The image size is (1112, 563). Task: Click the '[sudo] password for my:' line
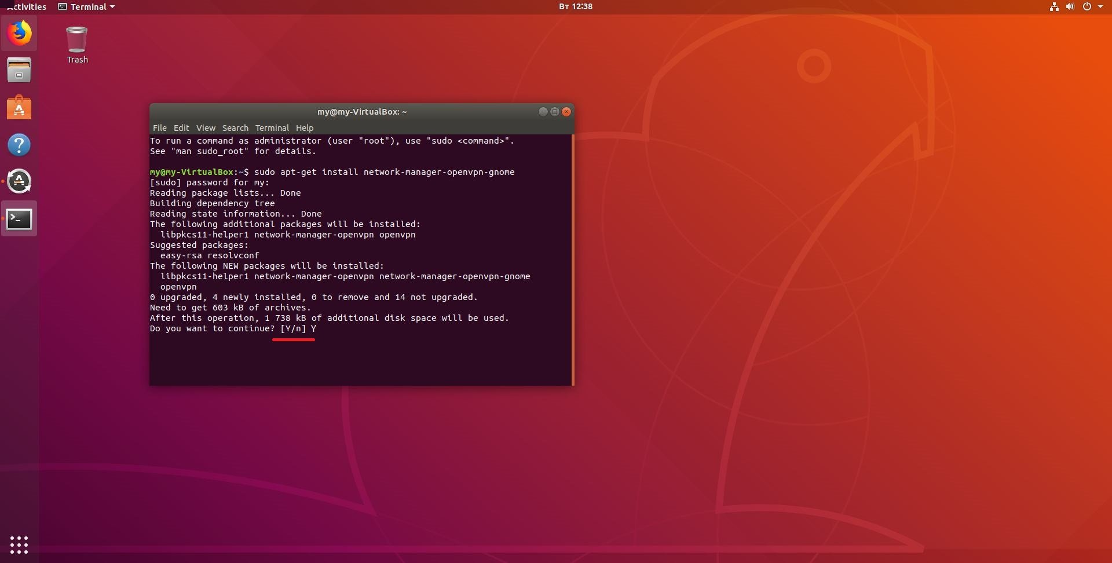point(210,182)
